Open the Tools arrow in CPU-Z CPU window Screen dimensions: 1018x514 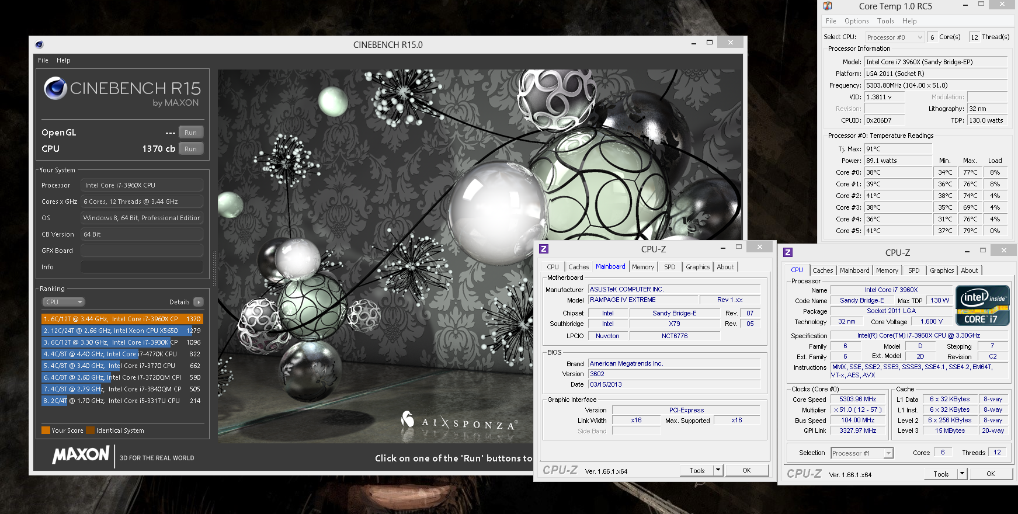[963, 474]
